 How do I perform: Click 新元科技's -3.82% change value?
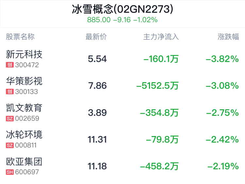[x=222, y=59]
